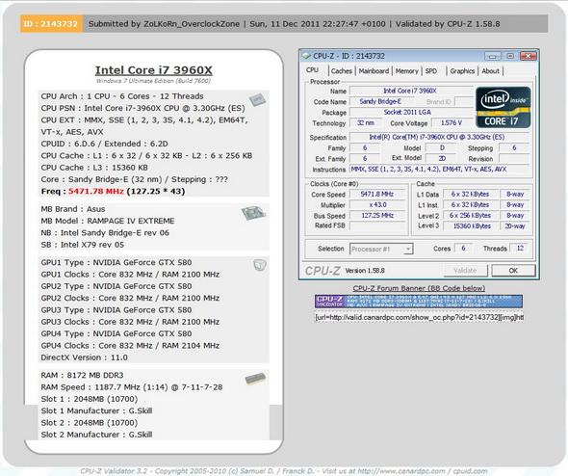Click the Level 2 6 x 256 KBytes value

pyautogui.click(x=470, y=215)
